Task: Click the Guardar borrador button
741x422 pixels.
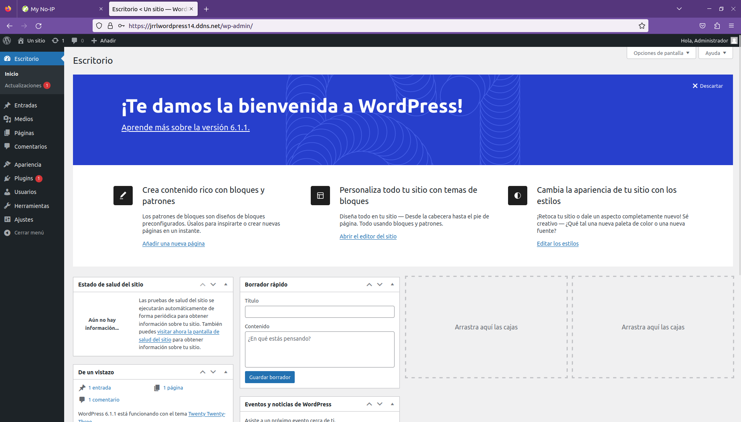Action: (x=269, y=377)
